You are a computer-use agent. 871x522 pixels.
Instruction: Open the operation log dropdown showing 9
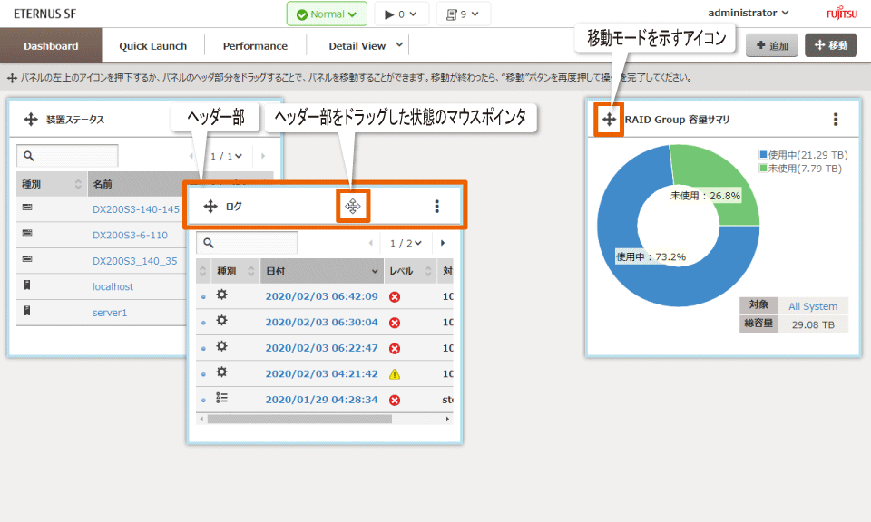(x=464, y=14)
